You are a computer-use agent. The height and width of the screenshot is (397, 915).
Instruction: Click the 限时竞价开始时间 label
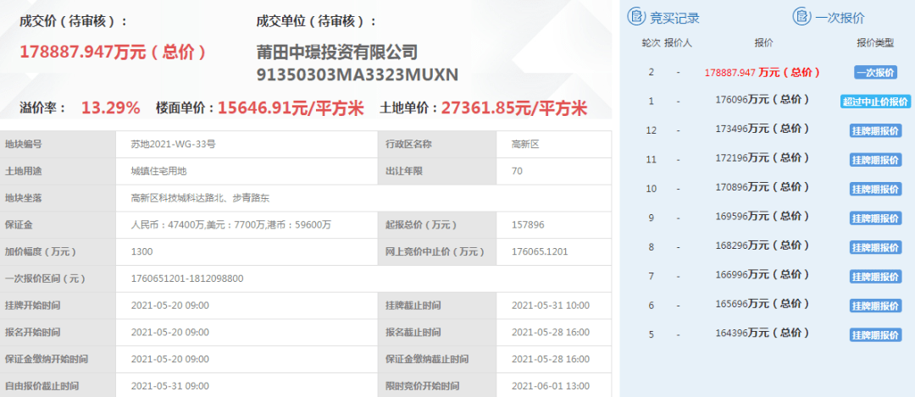tap(422, 386)
